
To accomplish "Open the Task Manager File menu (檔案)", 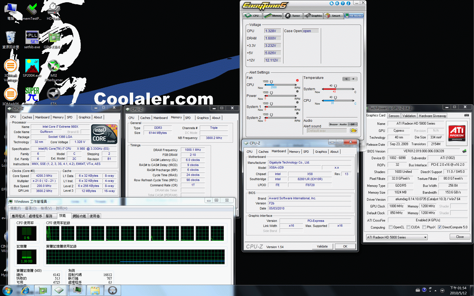I will pos(16,208).
